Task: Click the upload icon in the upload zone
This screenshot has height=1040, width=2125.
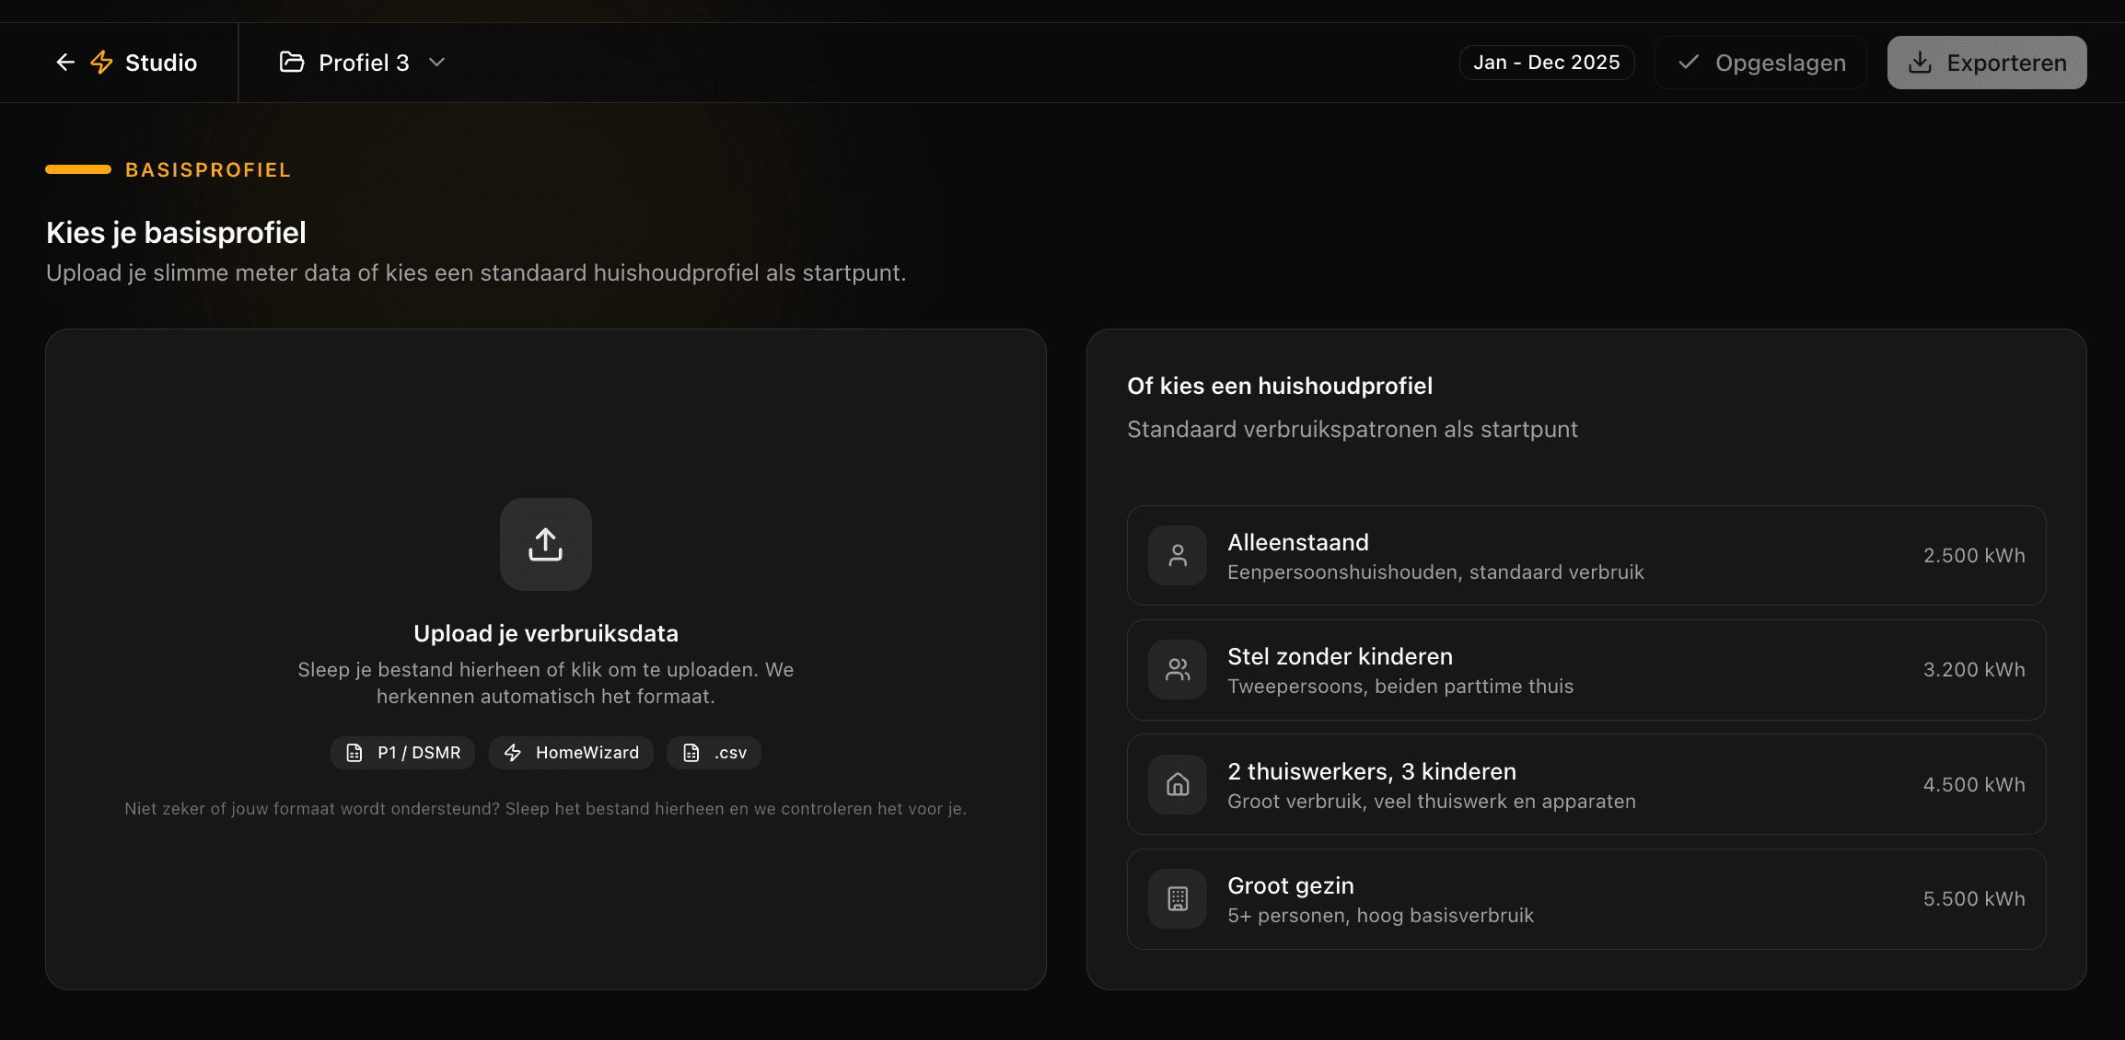Action: point(545,544)
